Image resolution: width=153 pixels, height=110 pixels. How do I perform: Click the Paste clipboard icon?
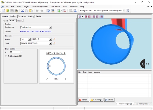pyautogui.click(x=31, y=11)
